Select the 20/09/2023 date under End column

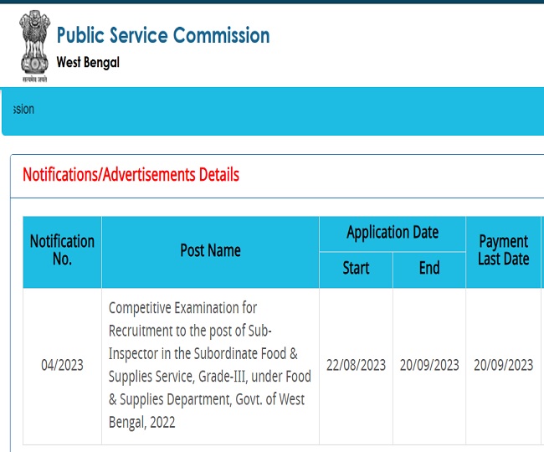point(429,365)
